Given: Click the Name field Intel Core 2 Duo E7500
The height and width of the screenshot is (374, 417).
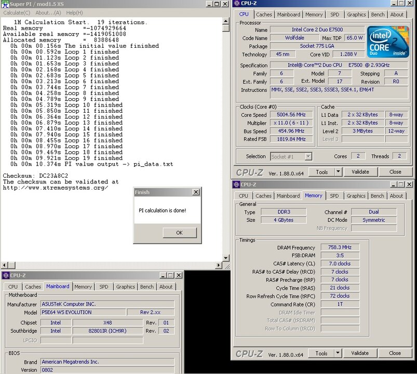Looking at the screenshot, I should (x=317, y=30).
